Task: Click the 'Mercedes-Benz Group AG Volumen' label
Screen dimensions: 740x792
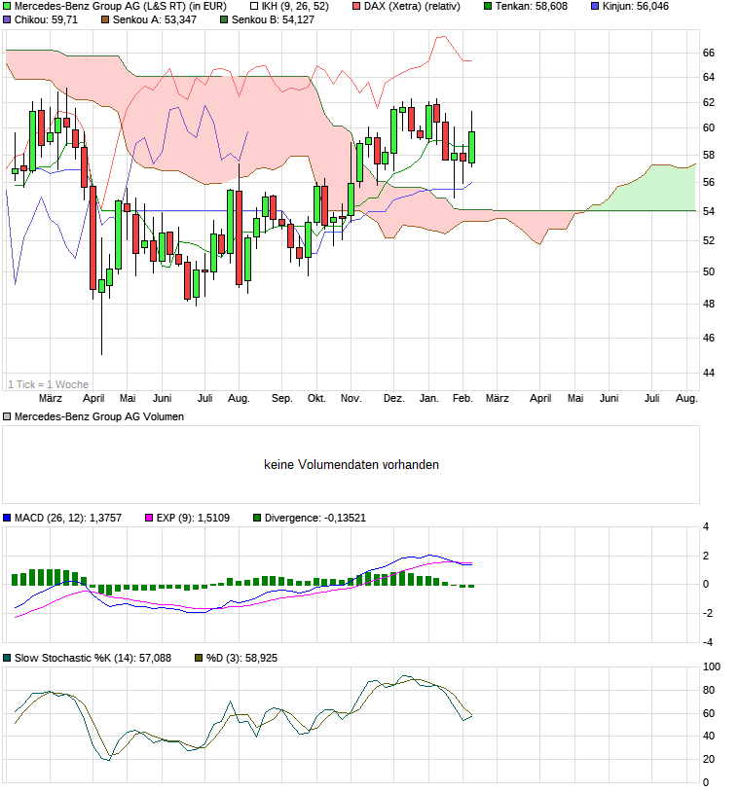Action: [99, 416]
